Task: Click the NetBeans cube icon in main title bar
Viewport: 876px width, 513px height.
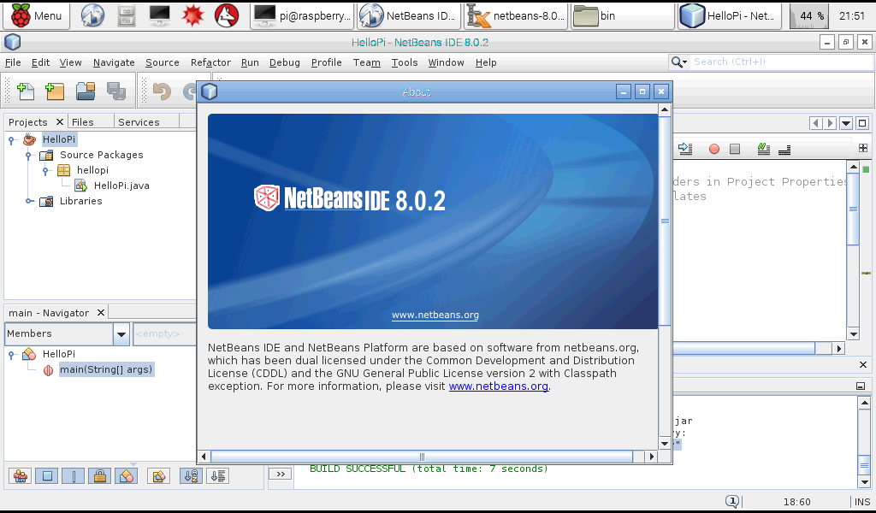Action: click(x=12, y=42)
